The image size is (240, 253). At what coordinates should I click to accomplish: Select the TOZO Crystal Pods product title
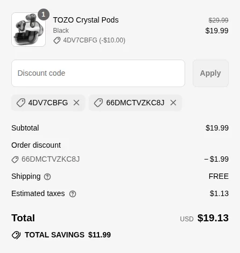tap(86, 20)
